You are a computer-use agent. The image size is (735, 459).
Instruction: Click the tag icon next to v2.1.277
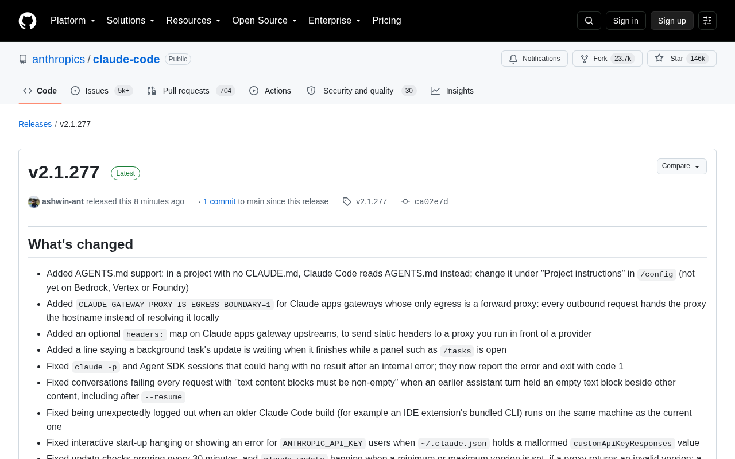click(347, 201)
